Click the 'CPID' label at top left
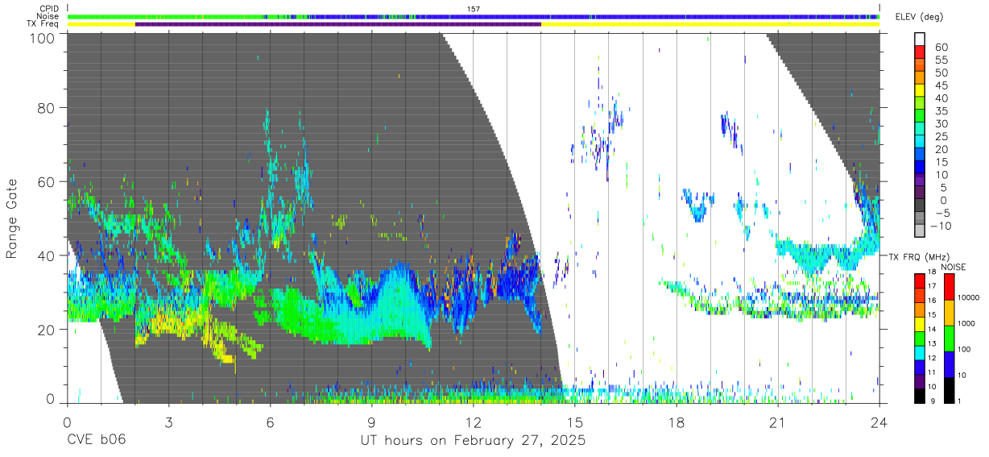Viewport: 989px width, 457px height. [49, 8]
